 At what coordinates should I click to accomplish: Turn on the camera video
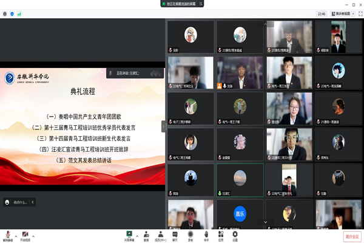[x=25, y=234]
